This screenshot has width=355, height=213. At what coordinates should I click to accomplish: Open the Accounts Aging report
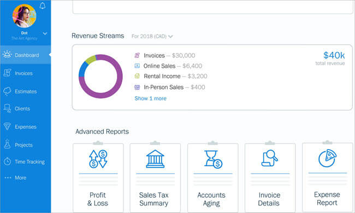point(212,177)
